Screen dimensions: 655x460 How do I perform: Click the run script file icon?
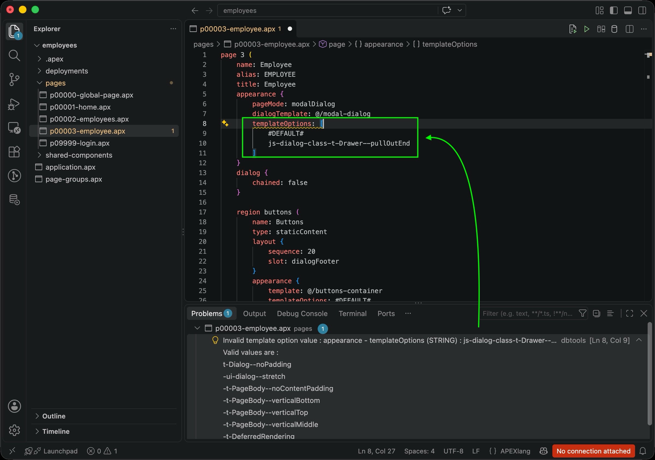[x=573, y=29]
